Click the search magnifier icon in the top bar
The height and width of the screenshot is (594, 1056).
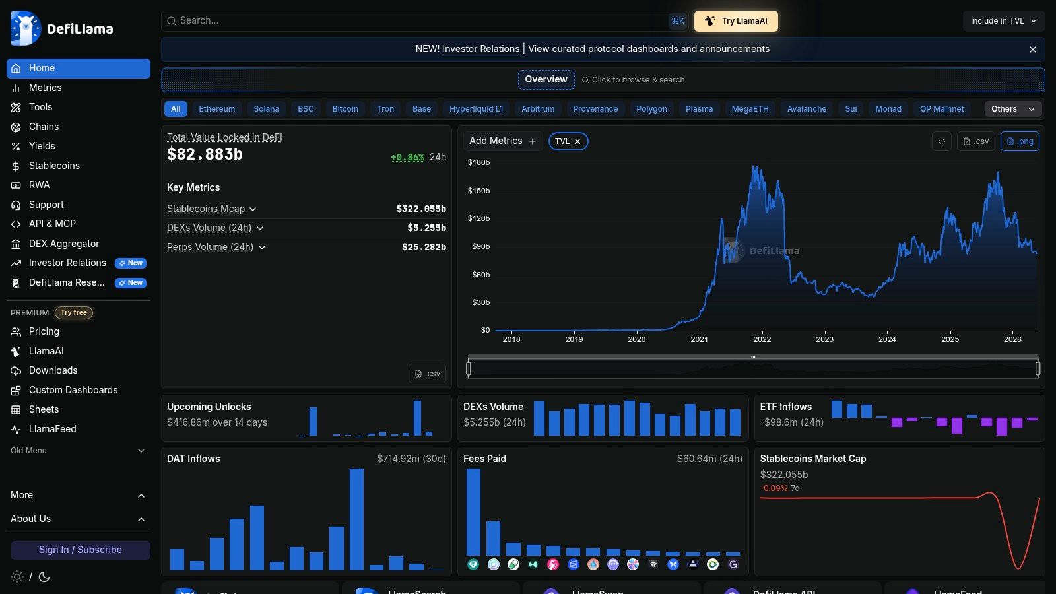pyautogui.click(x=172, y=21)
